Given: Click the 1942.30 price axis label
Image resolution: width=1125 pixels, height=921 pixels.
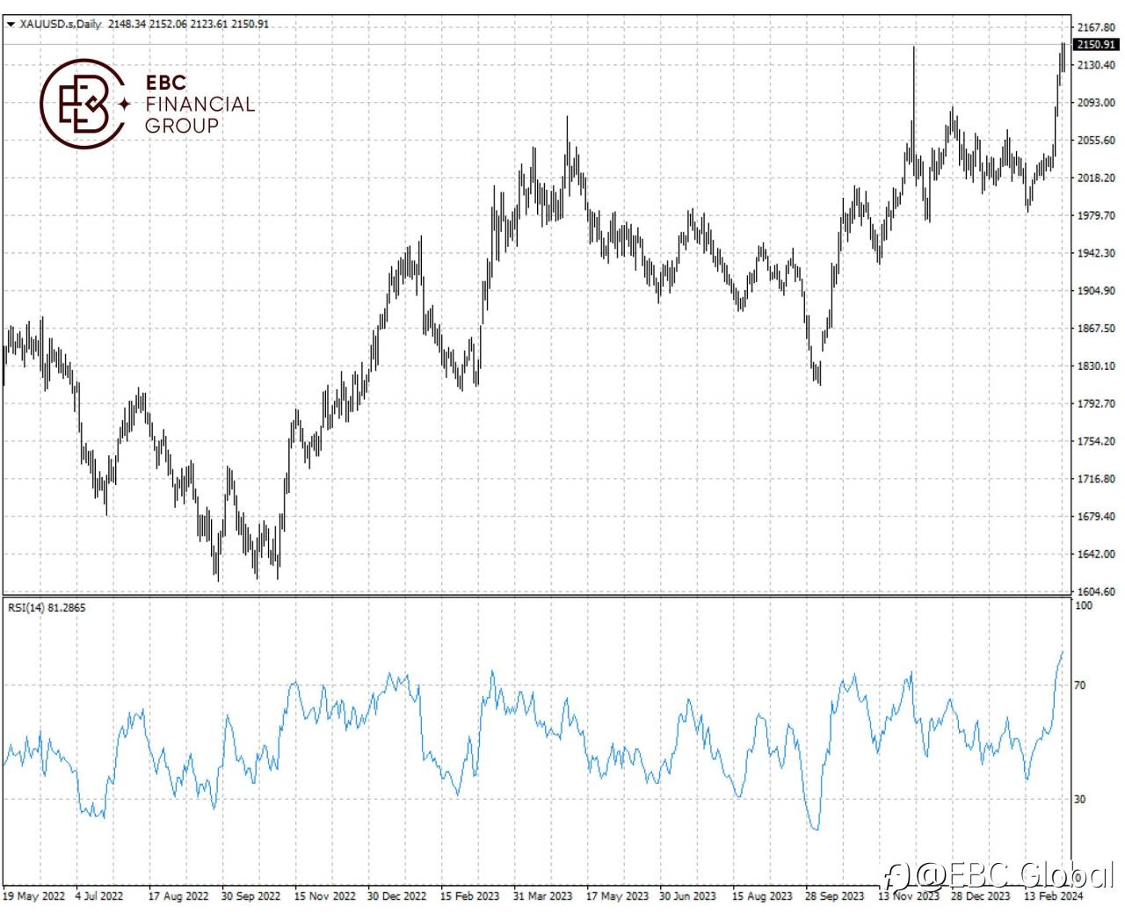Looking at the screenshot, I should 1096,253.
